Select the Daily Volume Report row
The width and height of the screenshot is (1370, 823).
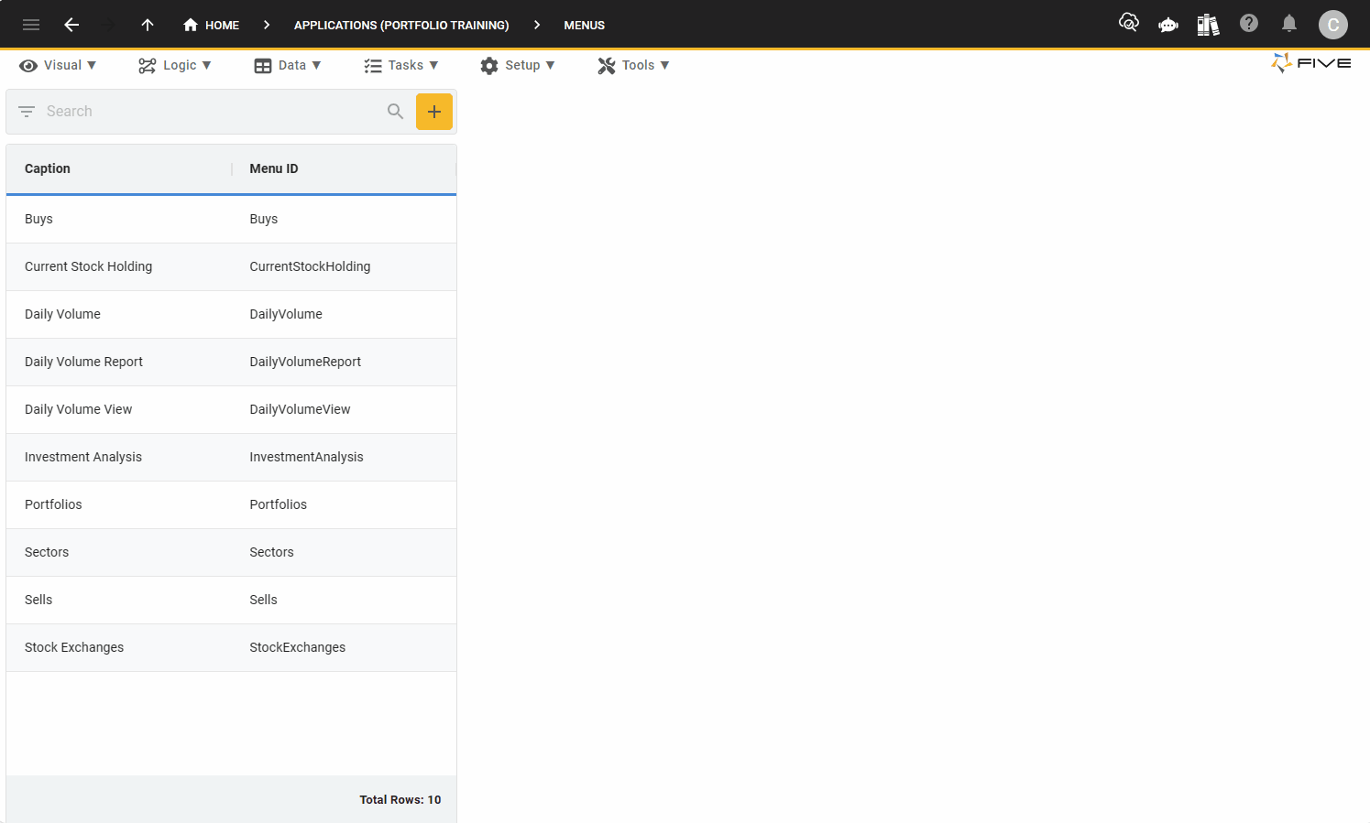click(x=231, y=362)
